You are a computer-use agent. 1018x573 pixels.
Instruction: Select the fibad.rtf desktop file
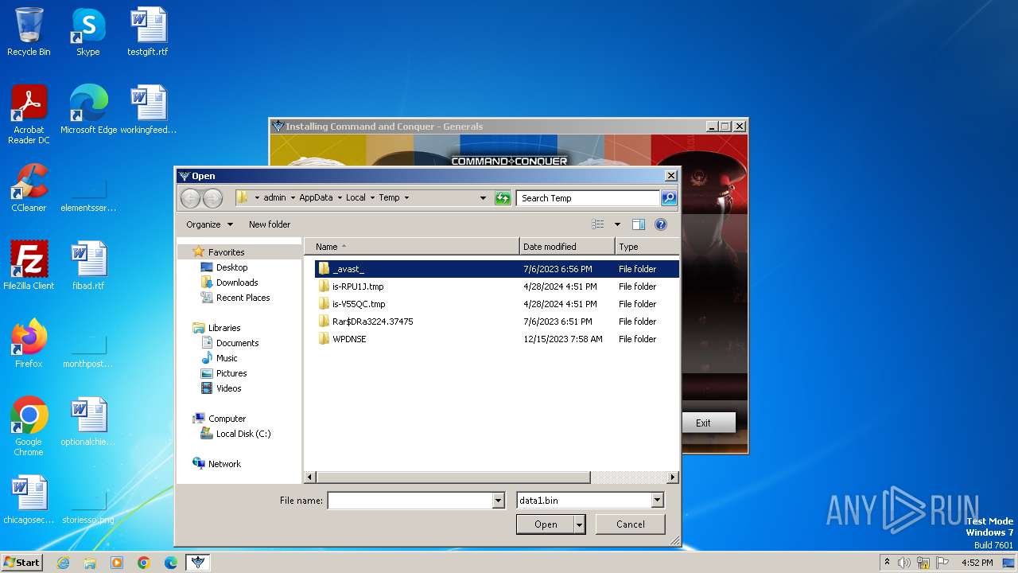click(88, 266)
